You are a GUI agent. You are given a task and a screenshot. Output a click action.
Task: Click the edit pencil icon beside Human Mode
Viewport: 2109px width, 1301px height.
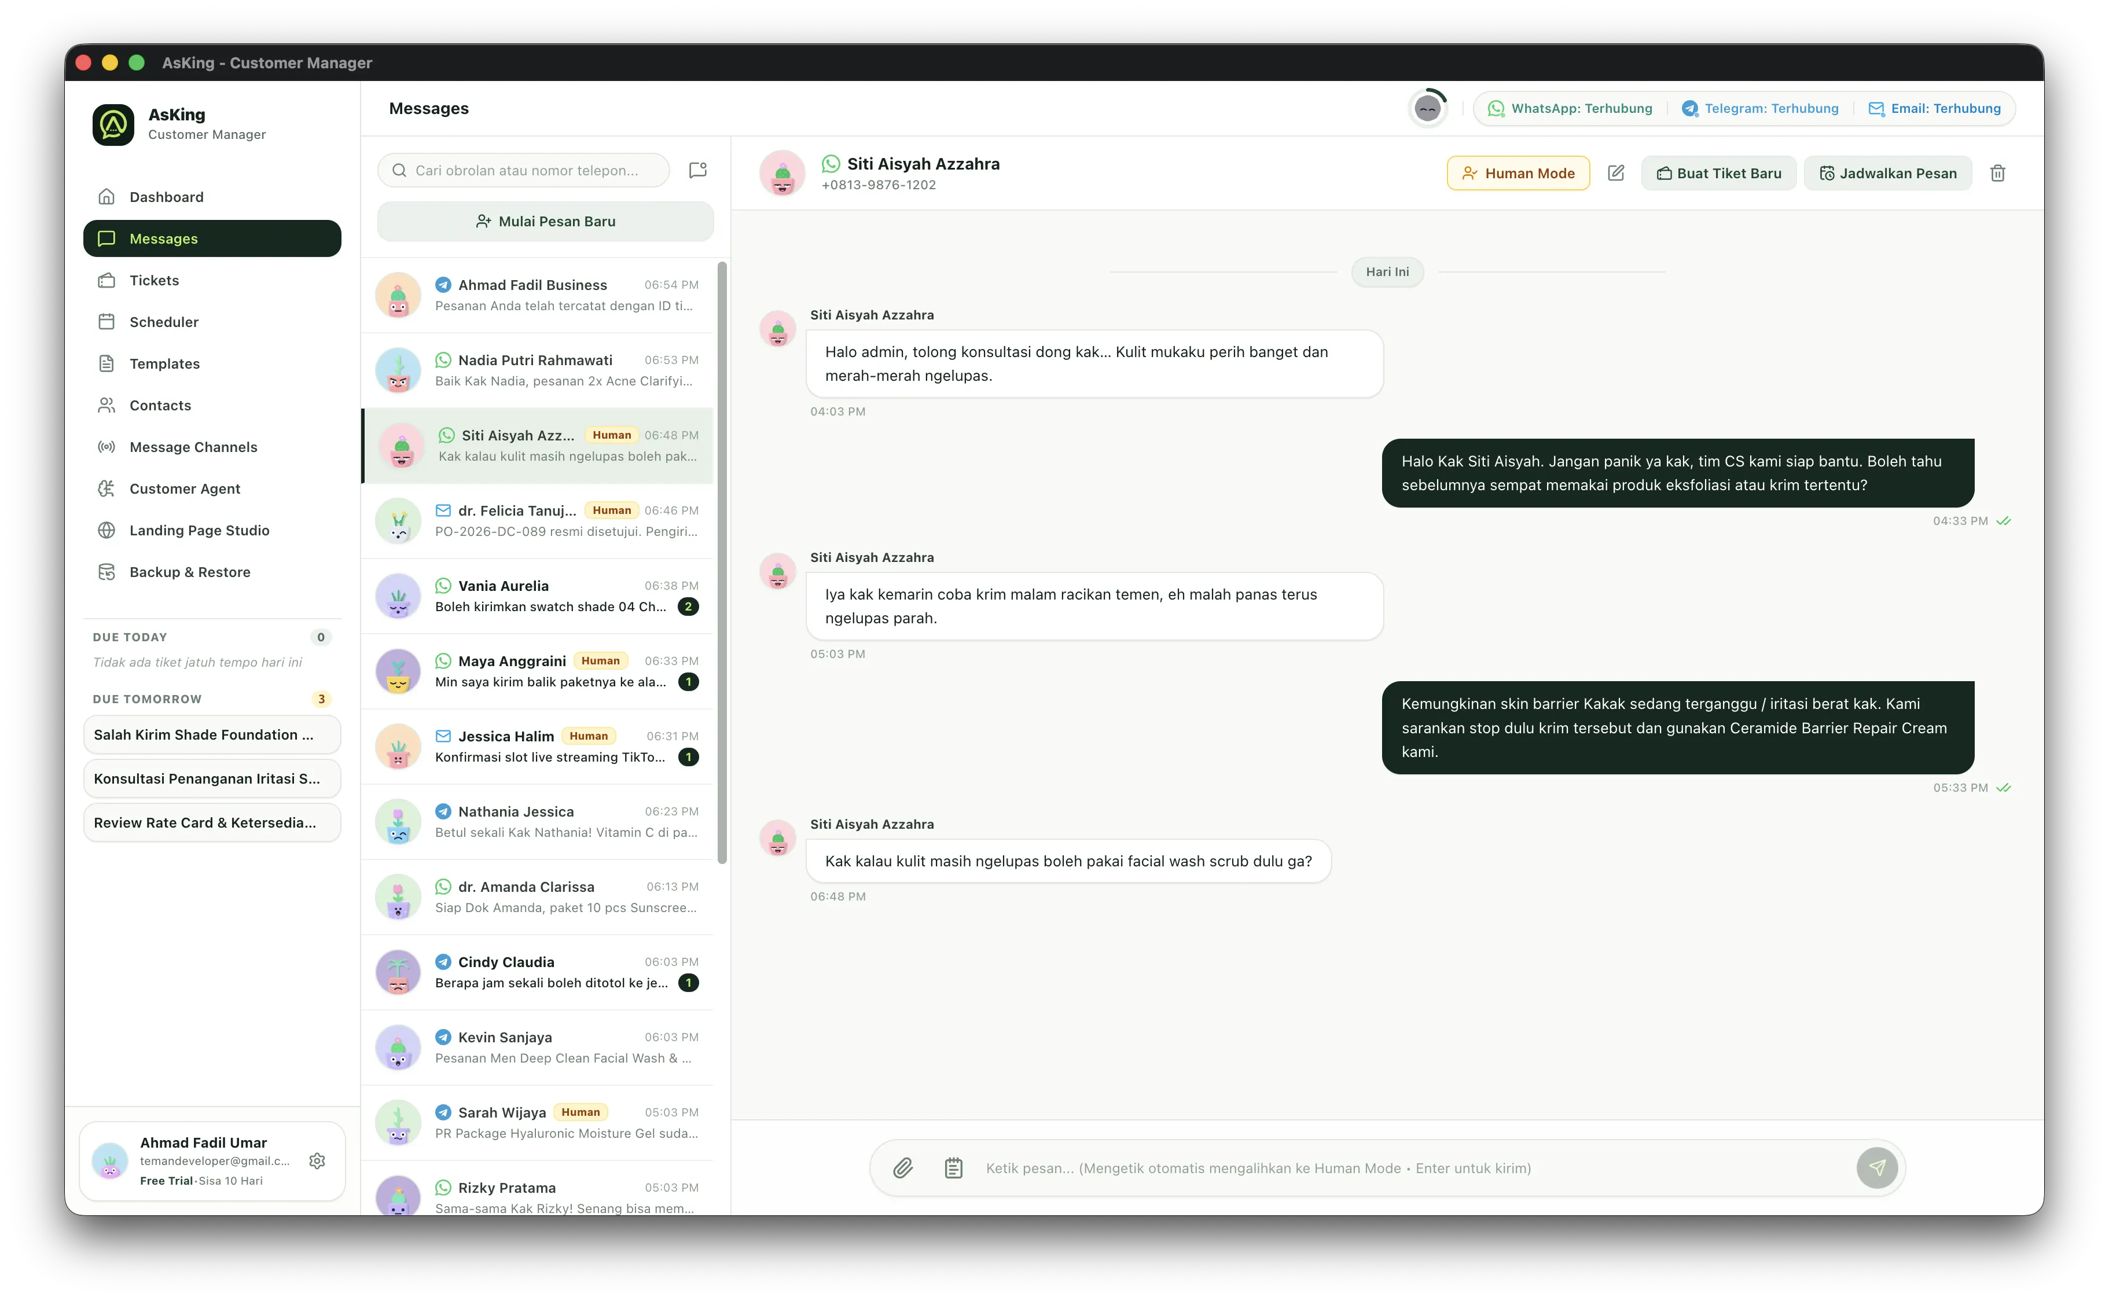click(1615, 173)
